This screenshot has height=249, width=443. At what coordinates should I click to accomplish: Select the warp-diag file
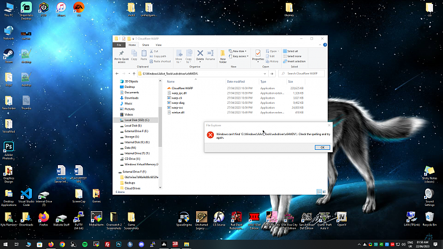179,103
